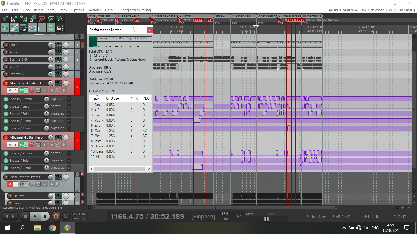Click the Undo toolbar icon

tap(42, 19)
